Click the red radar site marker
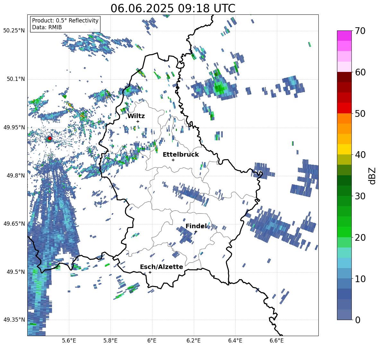This screenshot has width=380, height=347. tap(50, 138)
